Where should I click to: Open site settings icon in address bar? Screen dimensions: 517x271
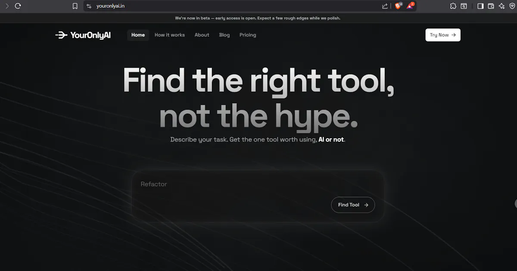point(89,6)
